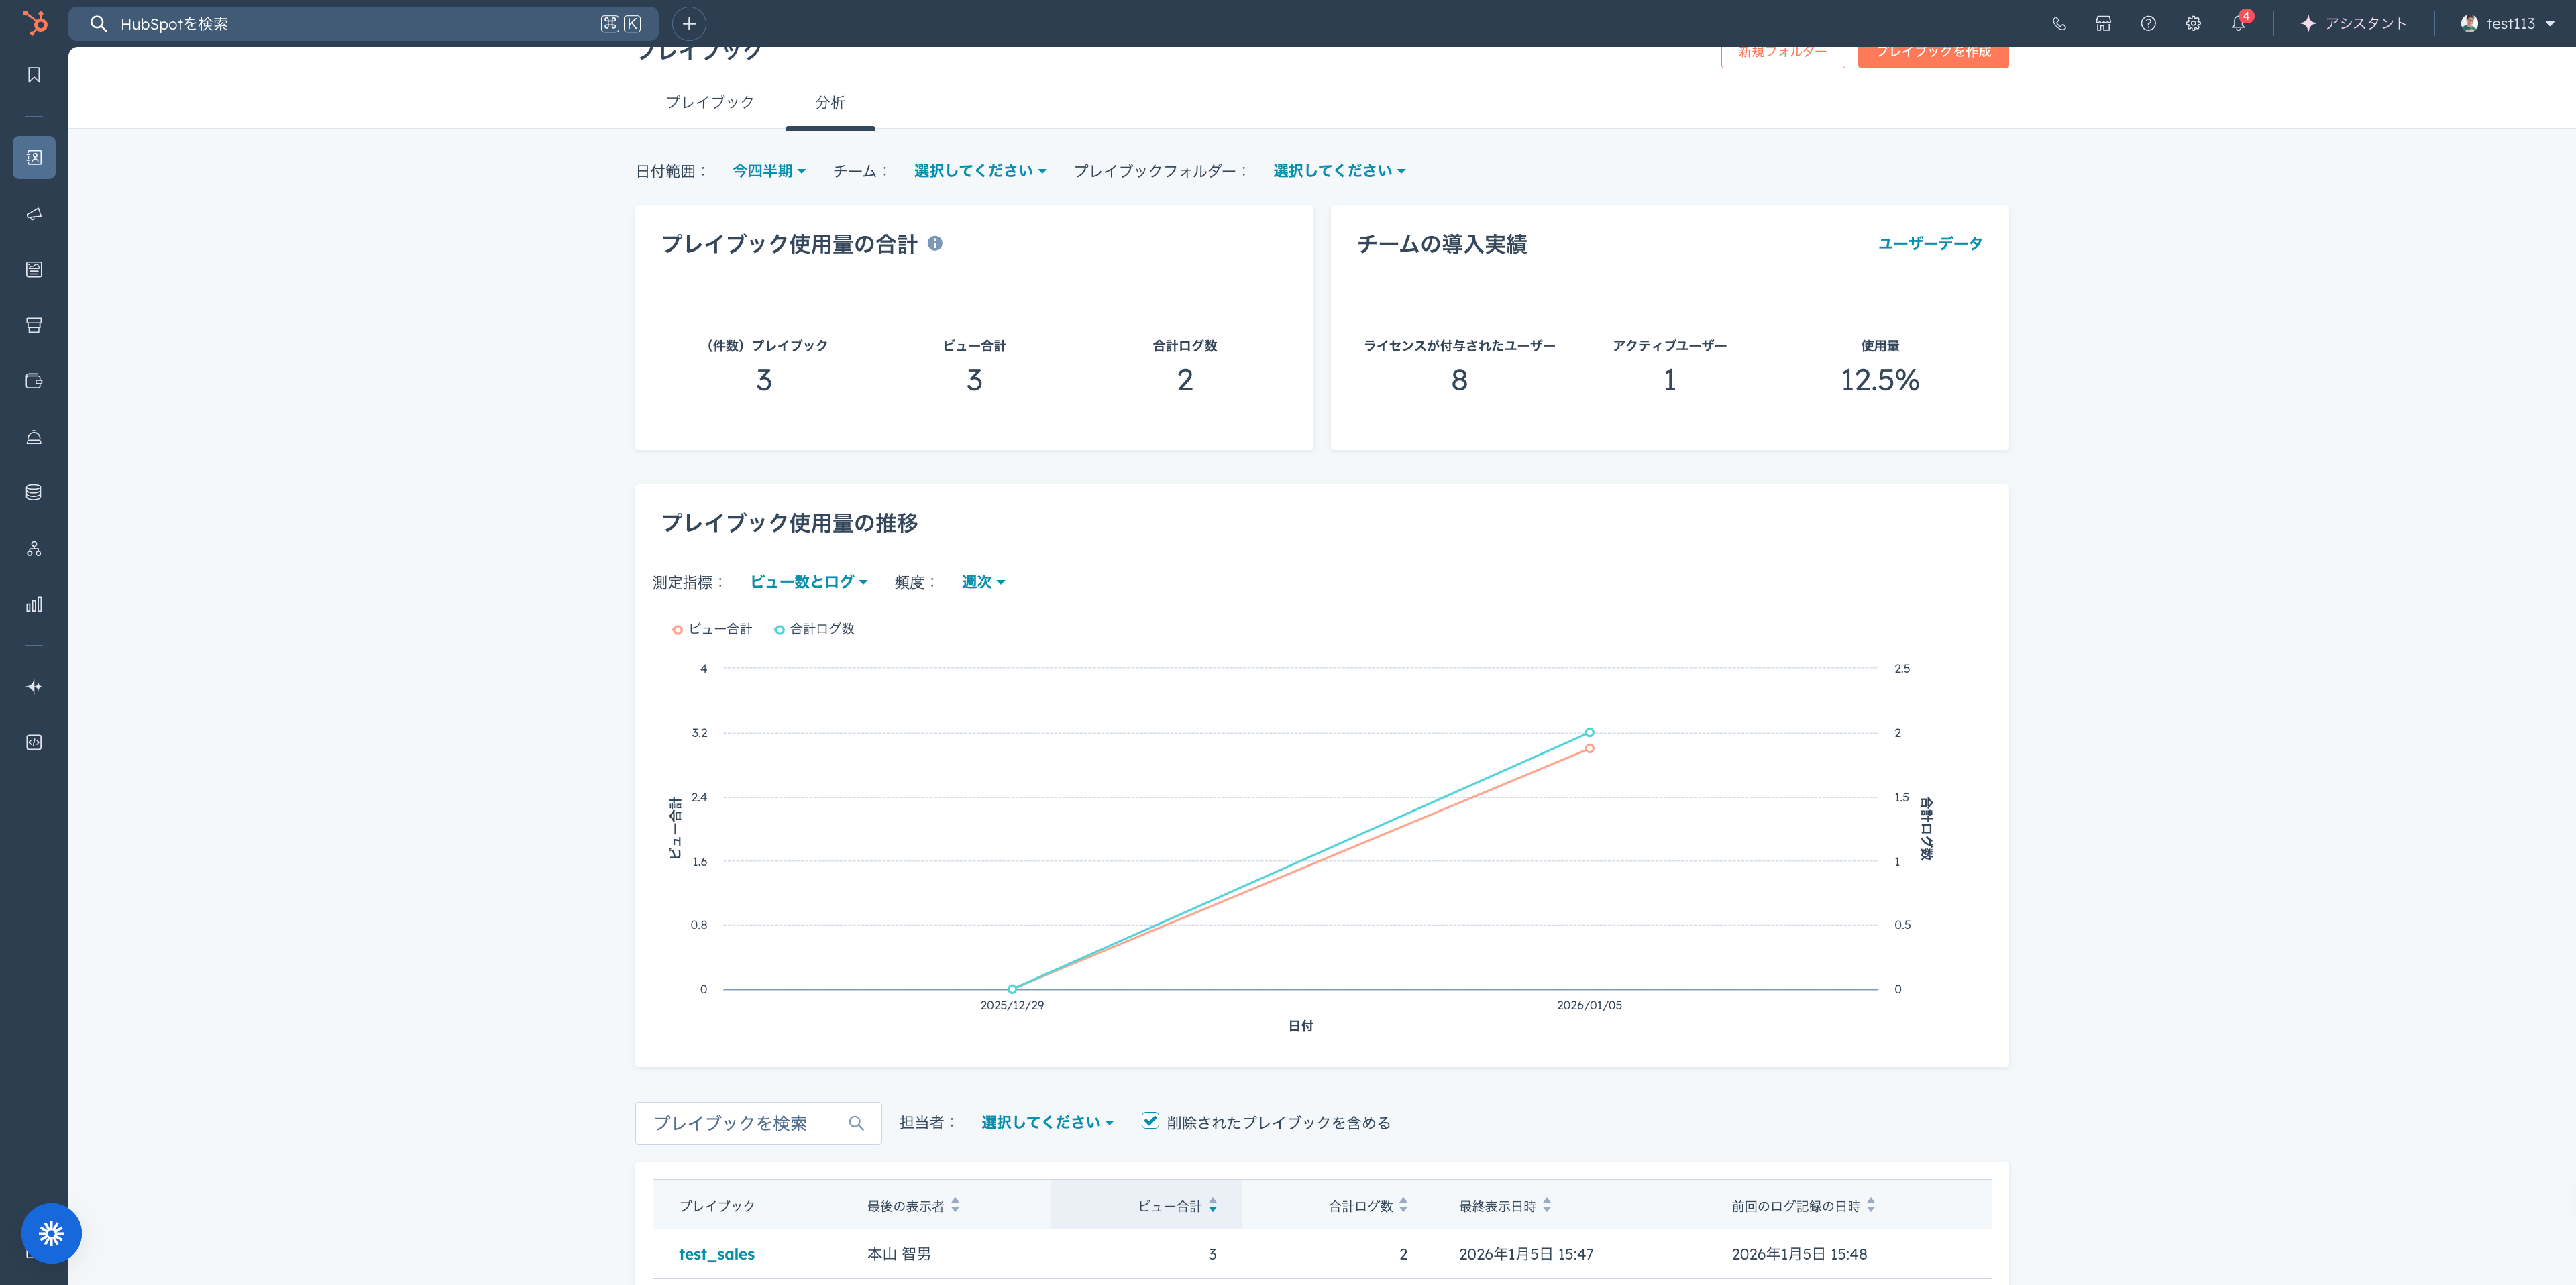
Task: Uncheck 削除されたプレイブックを含める checkbox
Action: click(x=1150, y=1121)
